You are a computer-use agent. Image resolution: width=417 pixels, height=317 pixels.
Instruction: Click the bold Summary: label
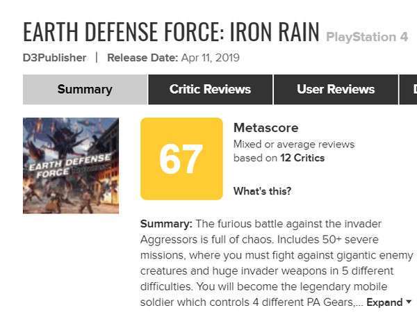[166, 224]
